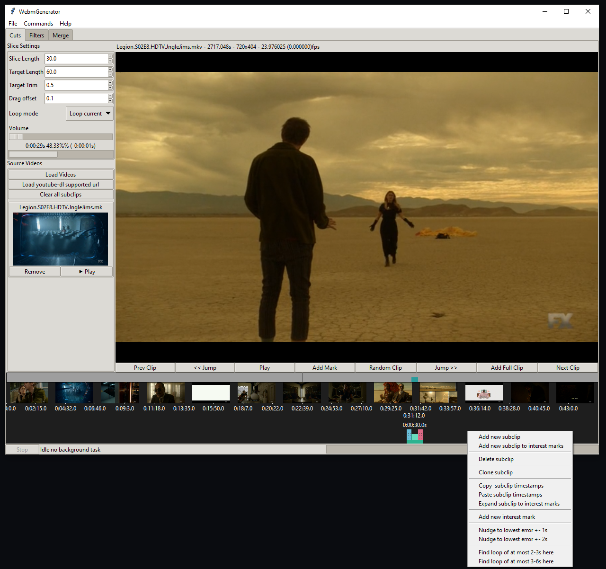Choose Delete subclip from context menu

tap(520, 459)
